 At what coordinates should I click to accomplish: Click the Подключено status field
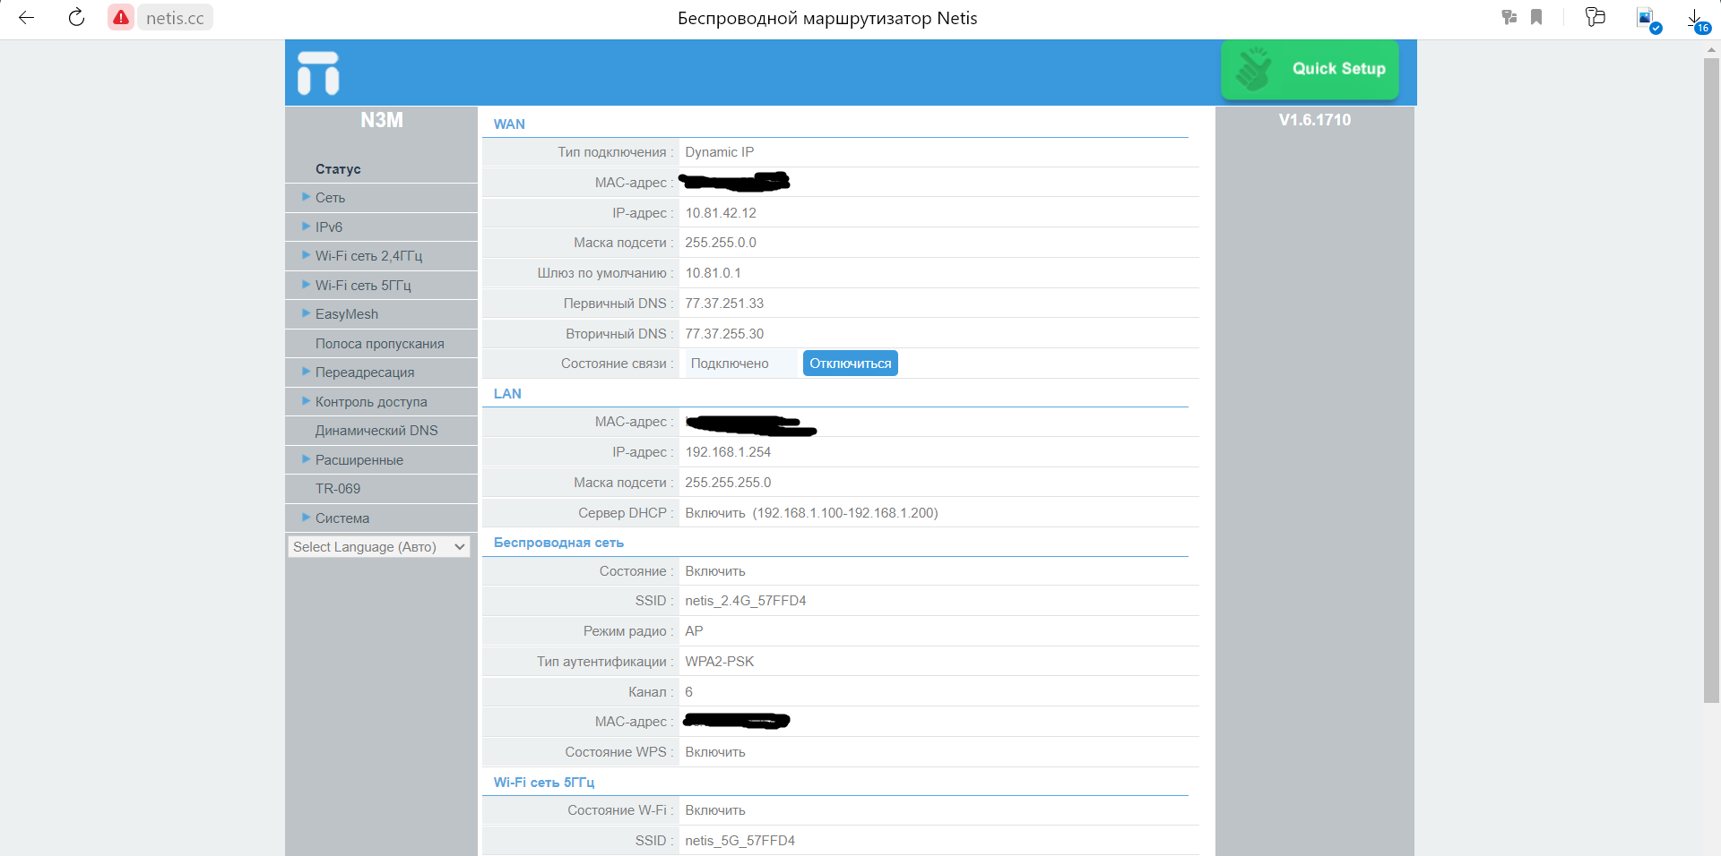point(740,364)
